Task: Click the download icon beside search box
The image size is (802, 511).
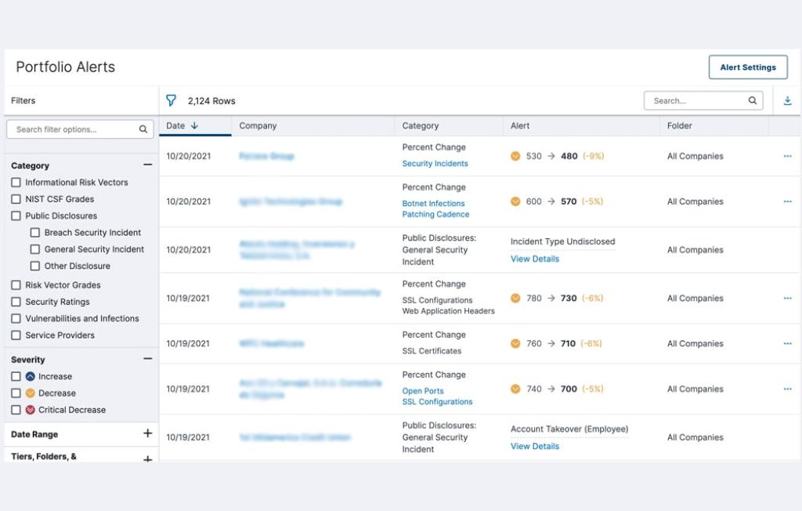Action: coord(787,100)
